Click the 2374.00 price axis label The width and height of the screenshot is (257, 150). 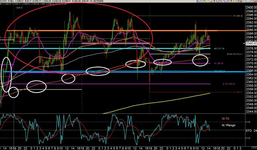click(x=251, y=56)
